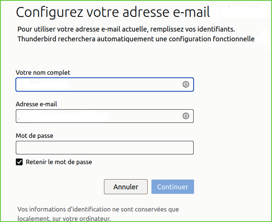Click the 'Votre nom complet' label
The height and width of the screenshot is (222, 272).
pyautogui.click(x=43, y=72)
